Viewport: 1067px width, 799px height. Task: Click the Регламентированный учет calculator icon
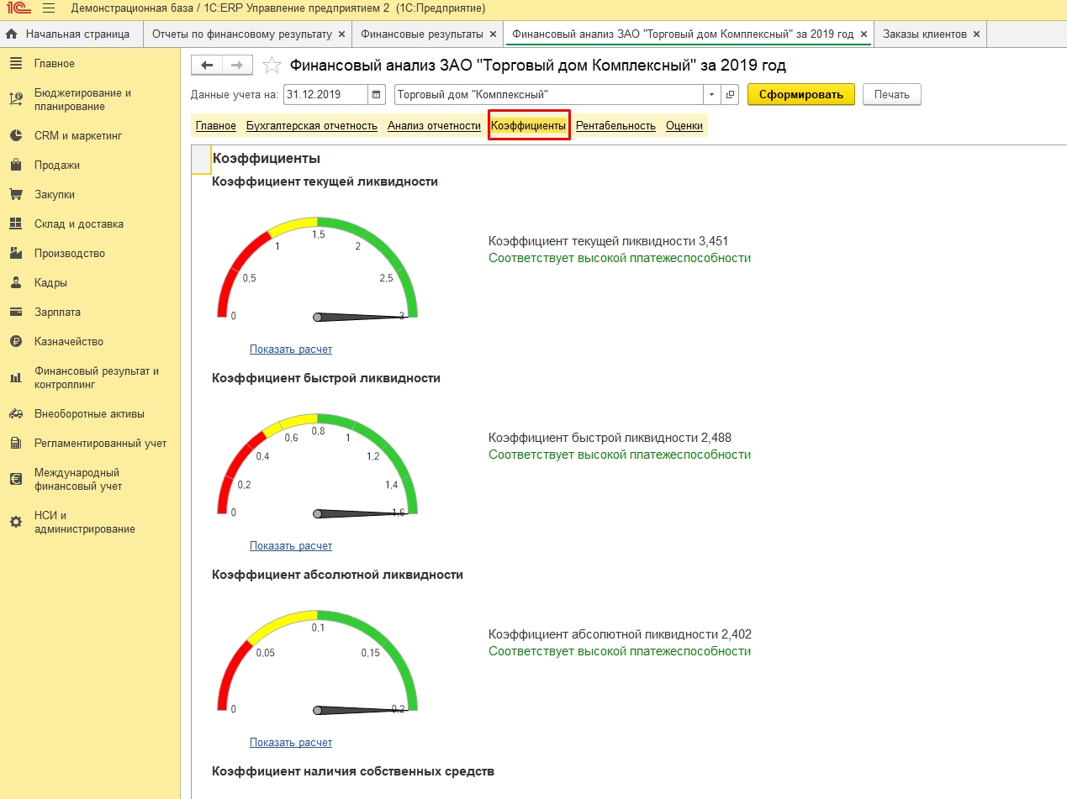[15, 443]
